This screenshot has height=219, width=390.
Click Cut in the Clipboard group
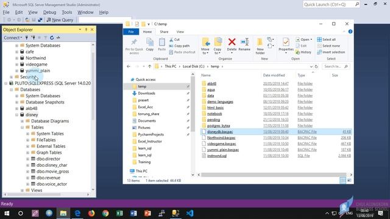click(x=174, y=40)
